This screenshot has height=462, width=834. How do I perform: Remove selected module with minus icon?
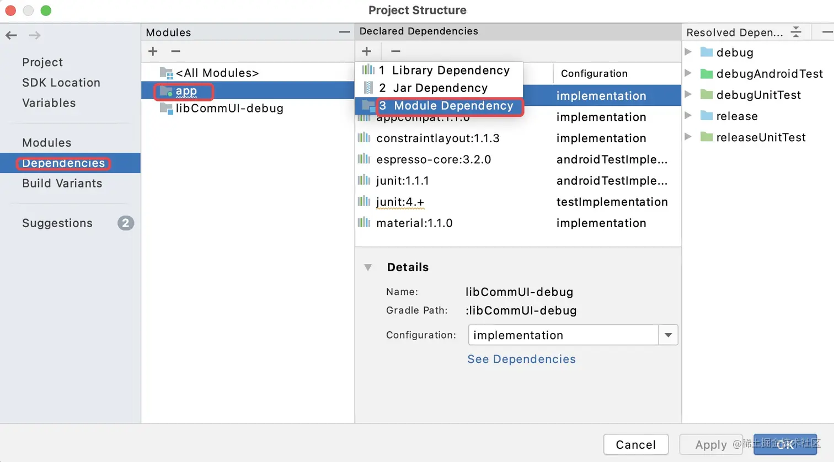point(175,51)
